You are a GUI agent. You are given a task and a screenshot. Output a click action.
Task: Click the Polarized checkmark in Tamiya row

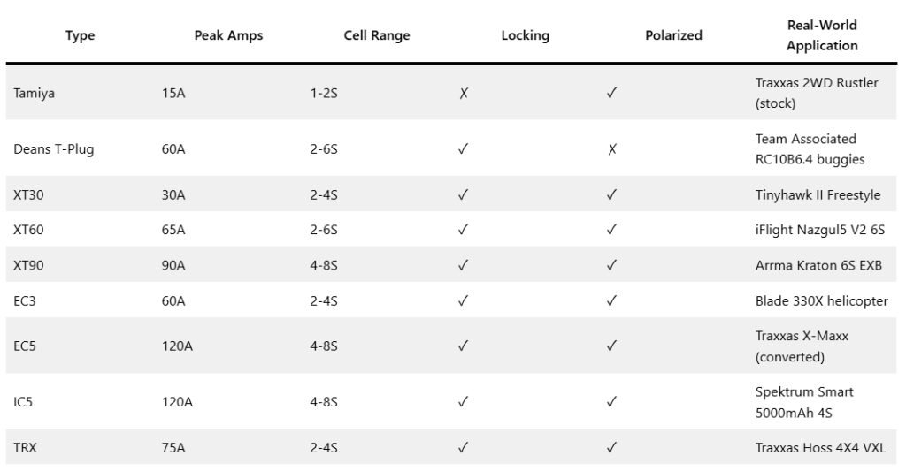611,93
